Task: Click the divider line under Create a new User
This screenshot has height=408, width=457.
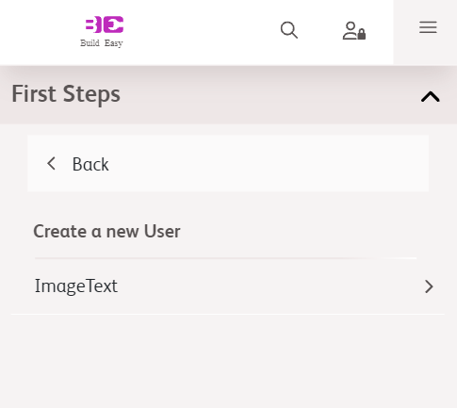Action: (225, 258)
